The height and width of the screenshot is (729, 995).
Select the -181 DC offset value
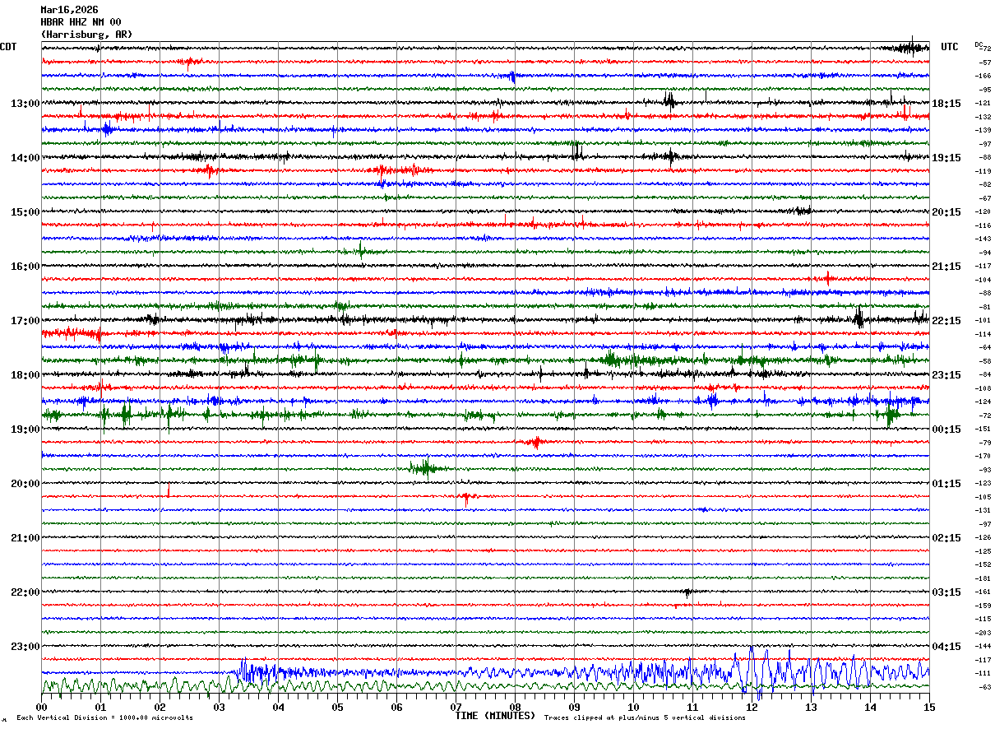[x=983, y=578]
